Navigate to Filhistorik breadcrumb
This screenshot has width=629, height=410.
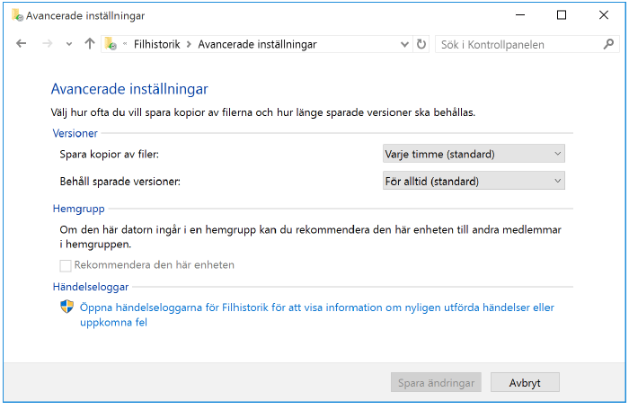point(156,44)
